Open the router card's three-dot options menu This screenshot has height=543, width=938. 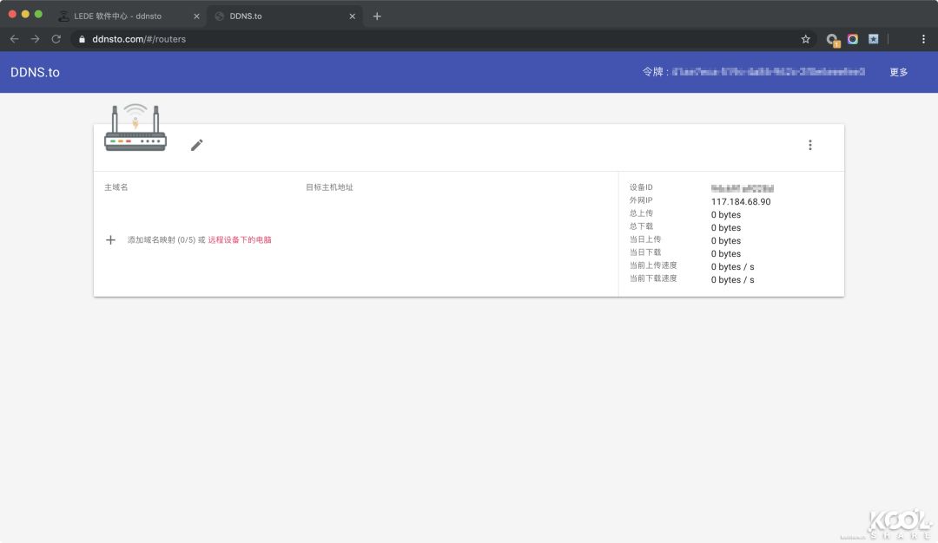point(809,145)
